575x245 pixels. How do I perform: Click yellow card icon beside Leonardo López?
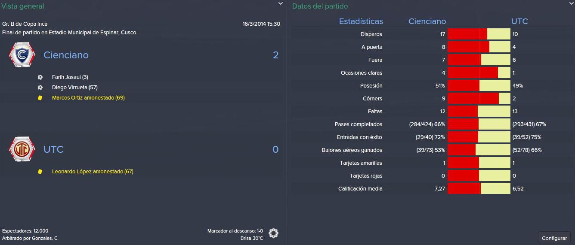click(x=40, y=172)
